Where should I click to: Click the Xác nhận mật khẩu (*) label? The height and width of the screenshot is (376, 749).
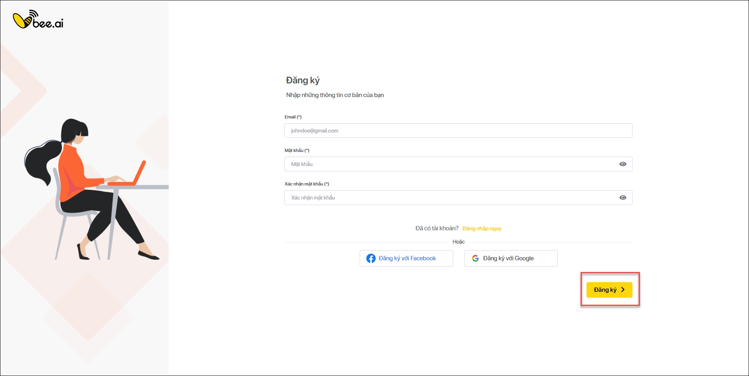307,184
